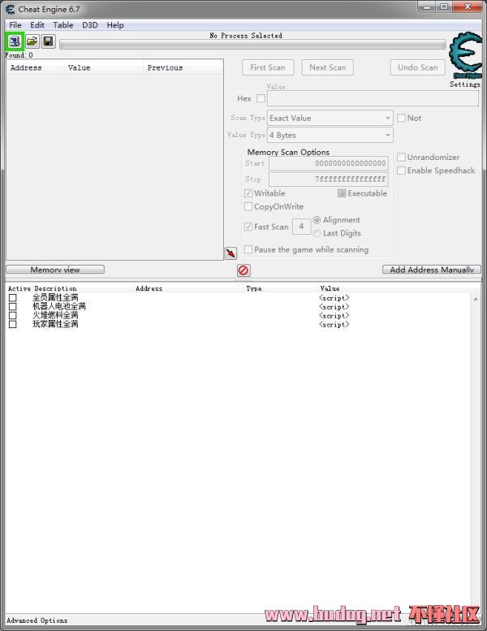Open Advanced Options
The height and width of the screenshot is (631, 487).
coord(37,620)
